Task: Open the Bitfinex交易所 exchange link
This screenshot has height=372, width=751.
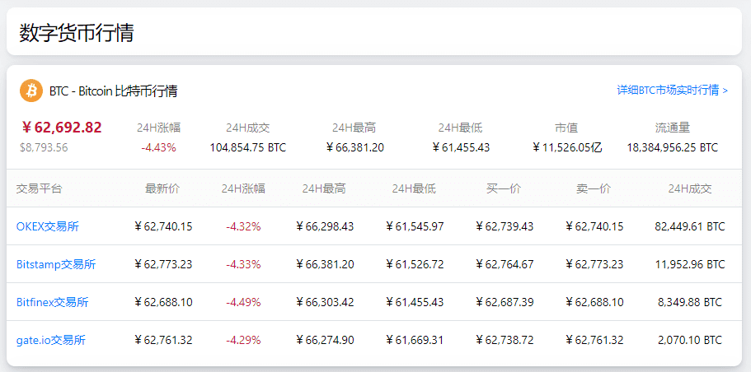Action: click(x=52, y=302)
